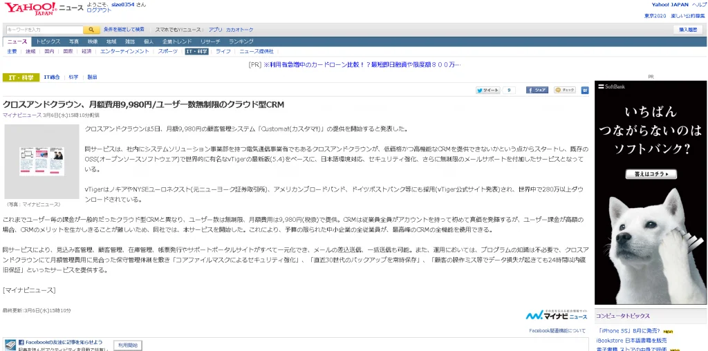The height and width of the screenshot is (351, 708).
Task: Click the コンピュータトピックス heading
Action: (x=623, y=316)
